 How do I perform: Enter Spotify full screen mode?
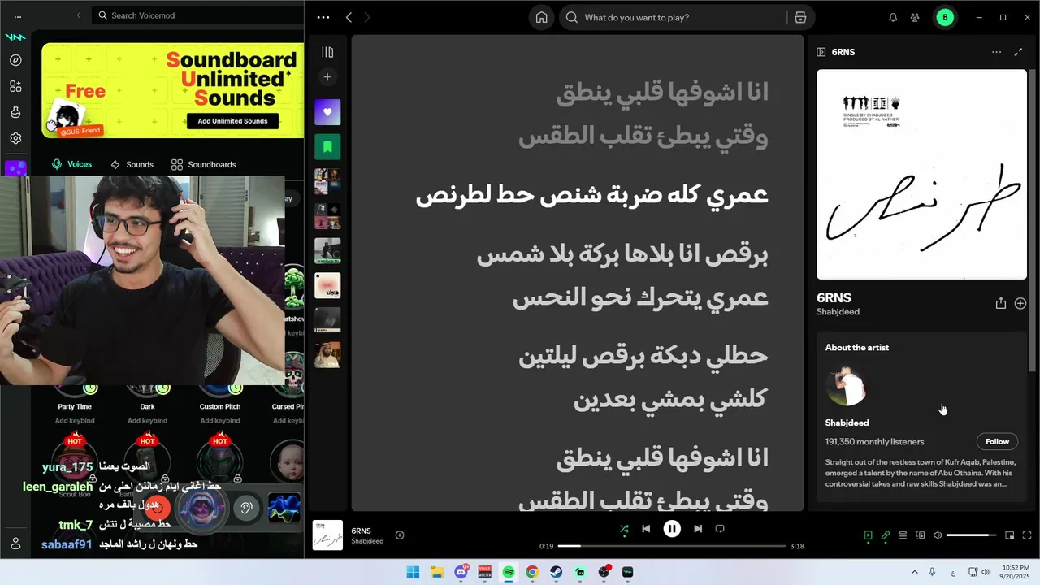[x=1027, y=535]
